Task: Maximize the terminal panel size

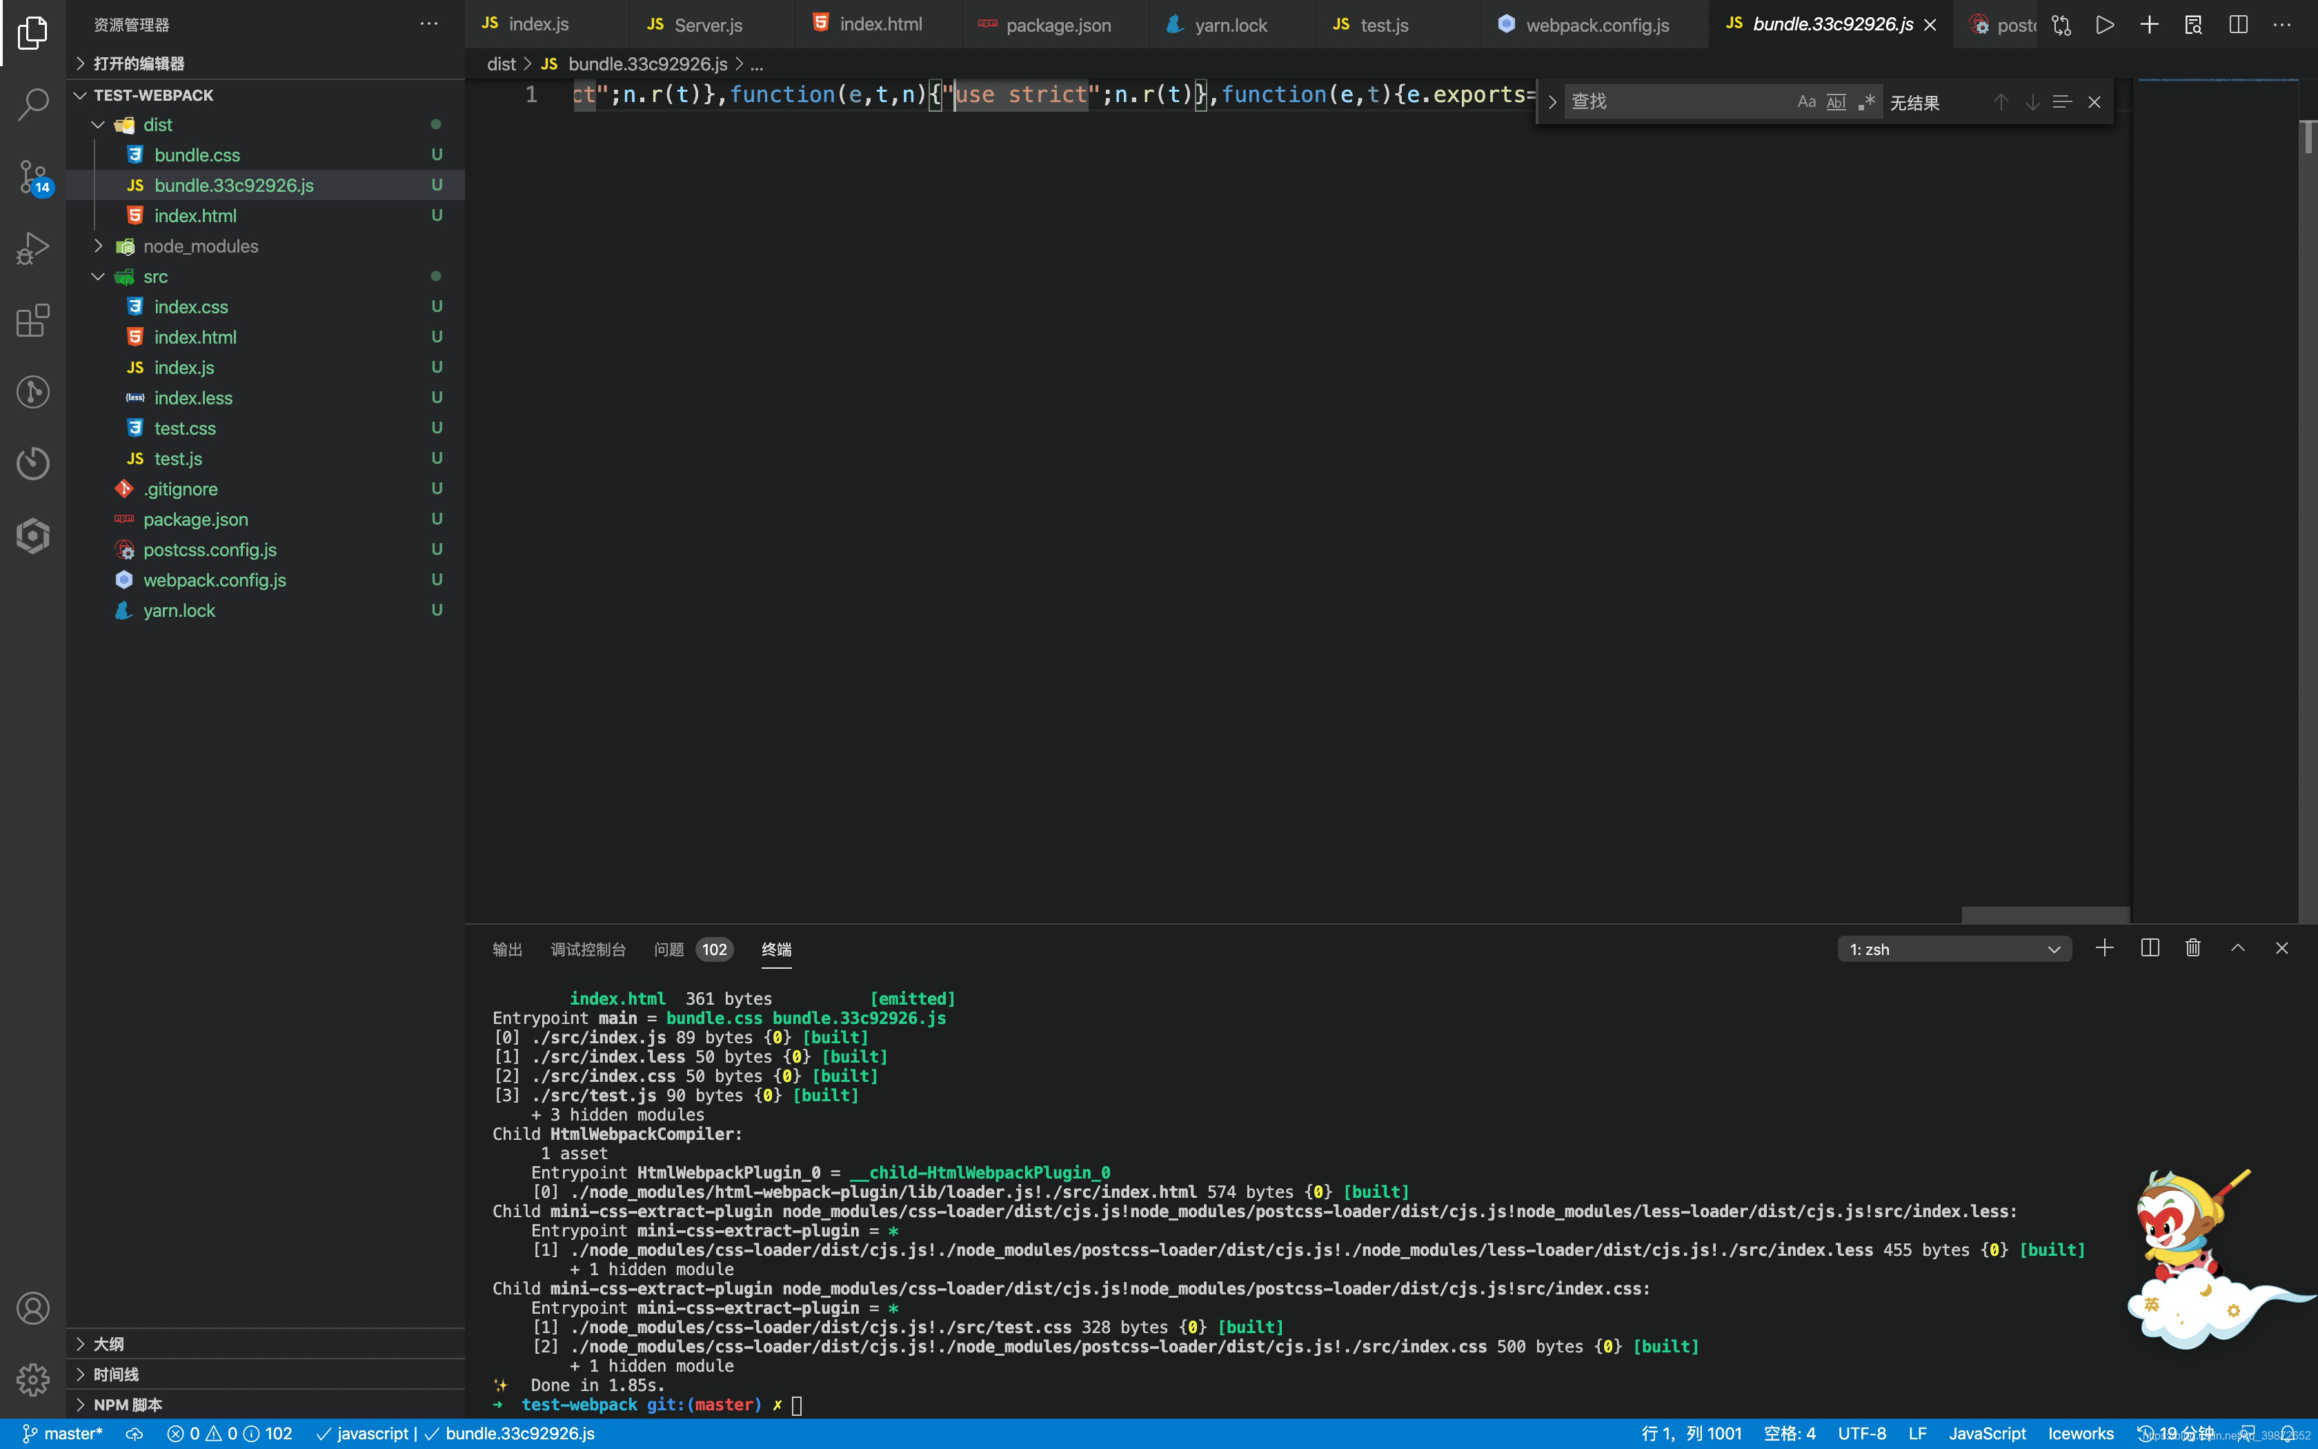Action: pyautogui.click(x=2237, y=948)
